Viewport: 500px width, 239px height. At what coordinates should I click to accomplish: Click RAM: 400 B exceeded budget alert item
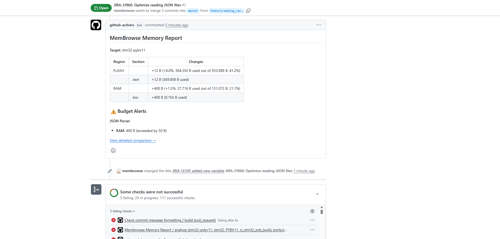(141, 131)
